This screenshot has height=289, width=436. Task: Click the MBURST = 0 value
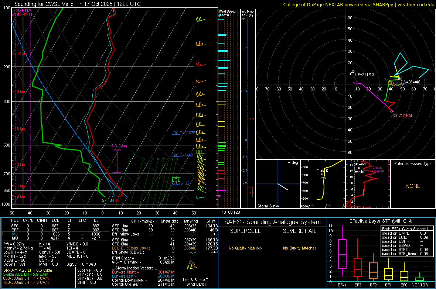77,256
